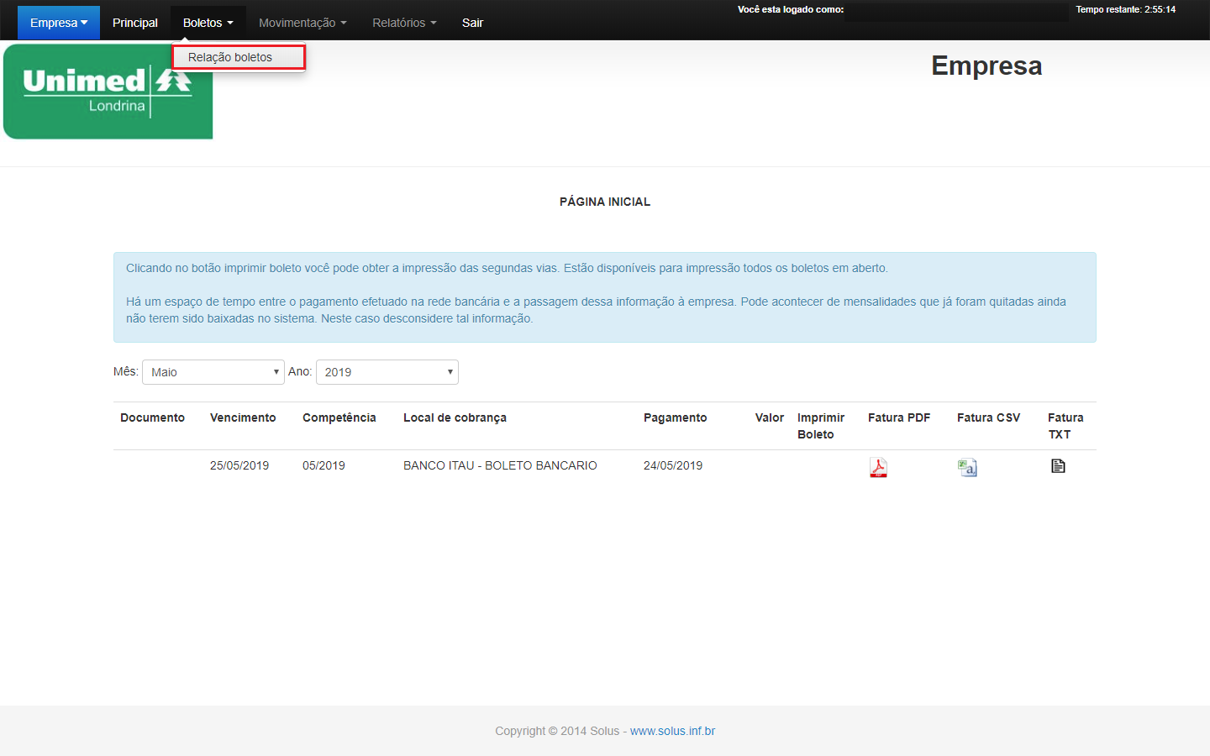This screenshot has height=756, width=1210.
Task: Open the Mês dropdown showing Maio
Action: tap(213, 372)
